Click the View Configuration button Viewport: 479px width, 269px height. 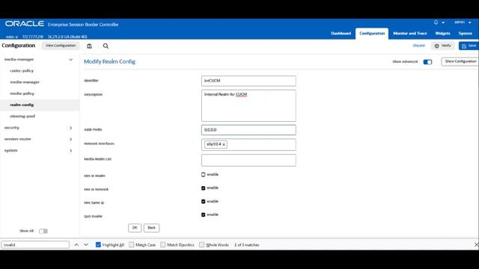pos(61,46)
